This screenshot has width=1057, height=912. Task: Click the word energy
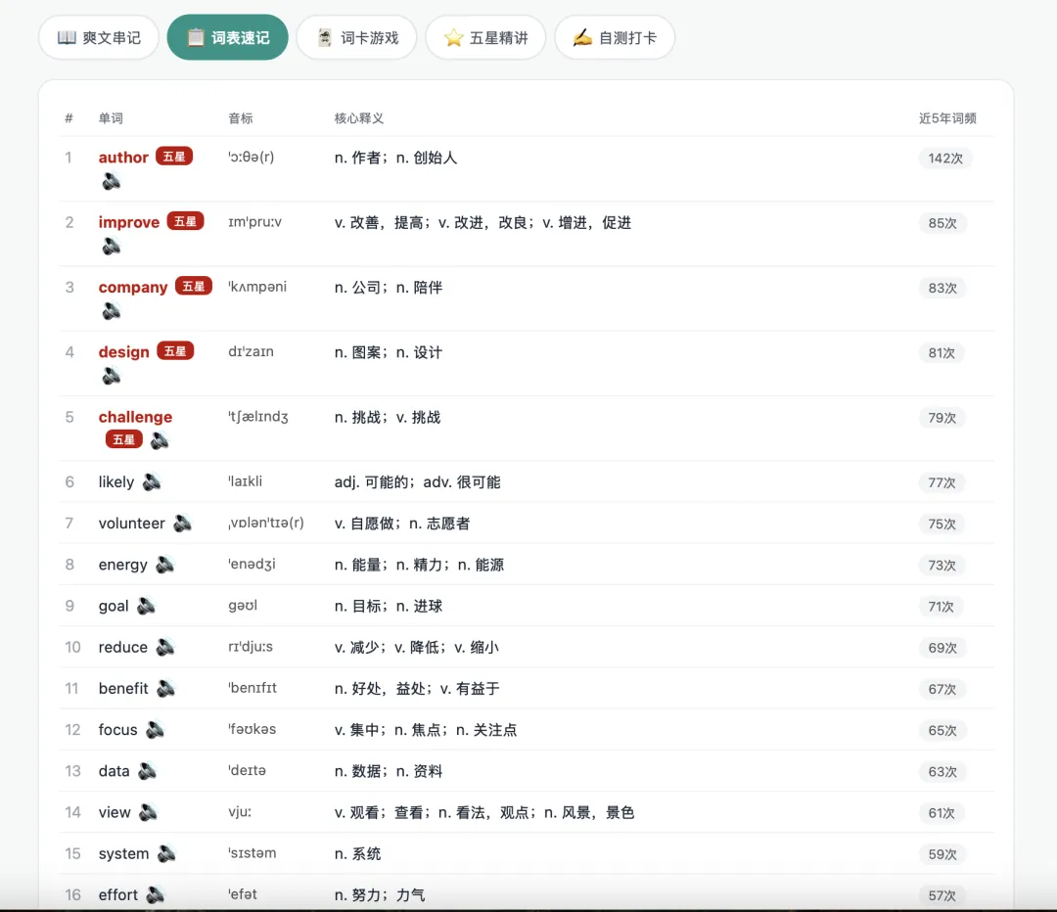point(122,565)
